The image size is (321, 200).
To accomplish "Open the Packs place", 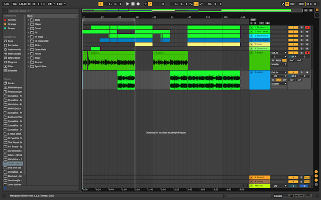I will 11,83.
